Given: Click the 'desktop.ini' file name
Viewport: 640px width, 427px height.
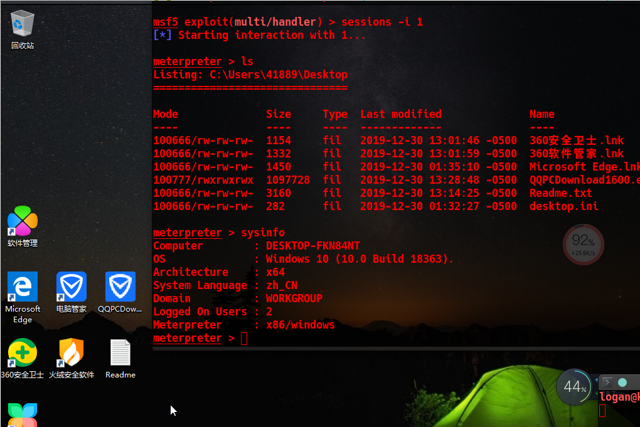Looking at the screenshot, I should coord(564,206).
